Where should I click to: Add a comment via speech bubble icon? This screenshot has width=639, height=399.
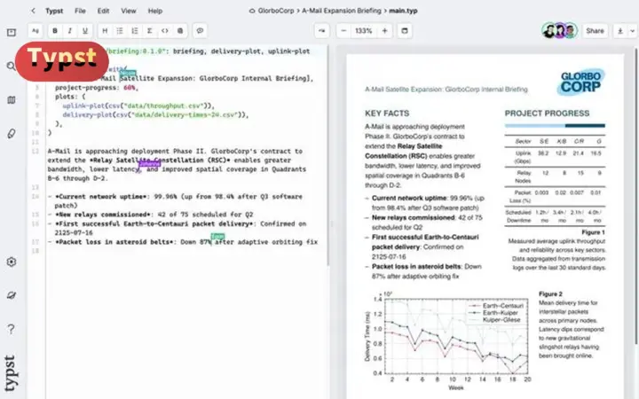(x=200, y=30)
